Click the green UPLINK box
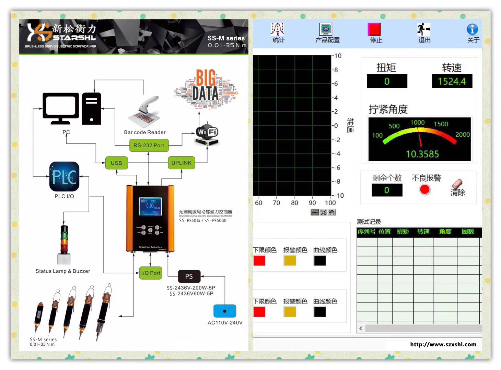 [181, 163]
